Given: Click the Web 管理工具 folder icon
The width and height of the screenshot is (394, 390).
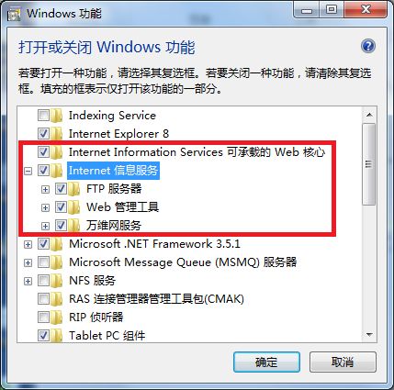Looking at the screenshot, I should click(x=74, y=207).
